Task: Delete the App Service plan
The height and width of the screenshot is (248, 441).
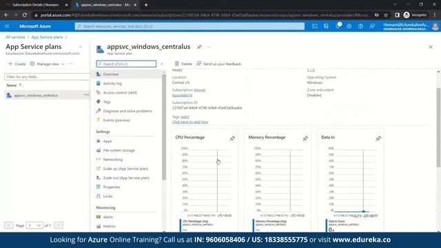Action: coord(183,64)
